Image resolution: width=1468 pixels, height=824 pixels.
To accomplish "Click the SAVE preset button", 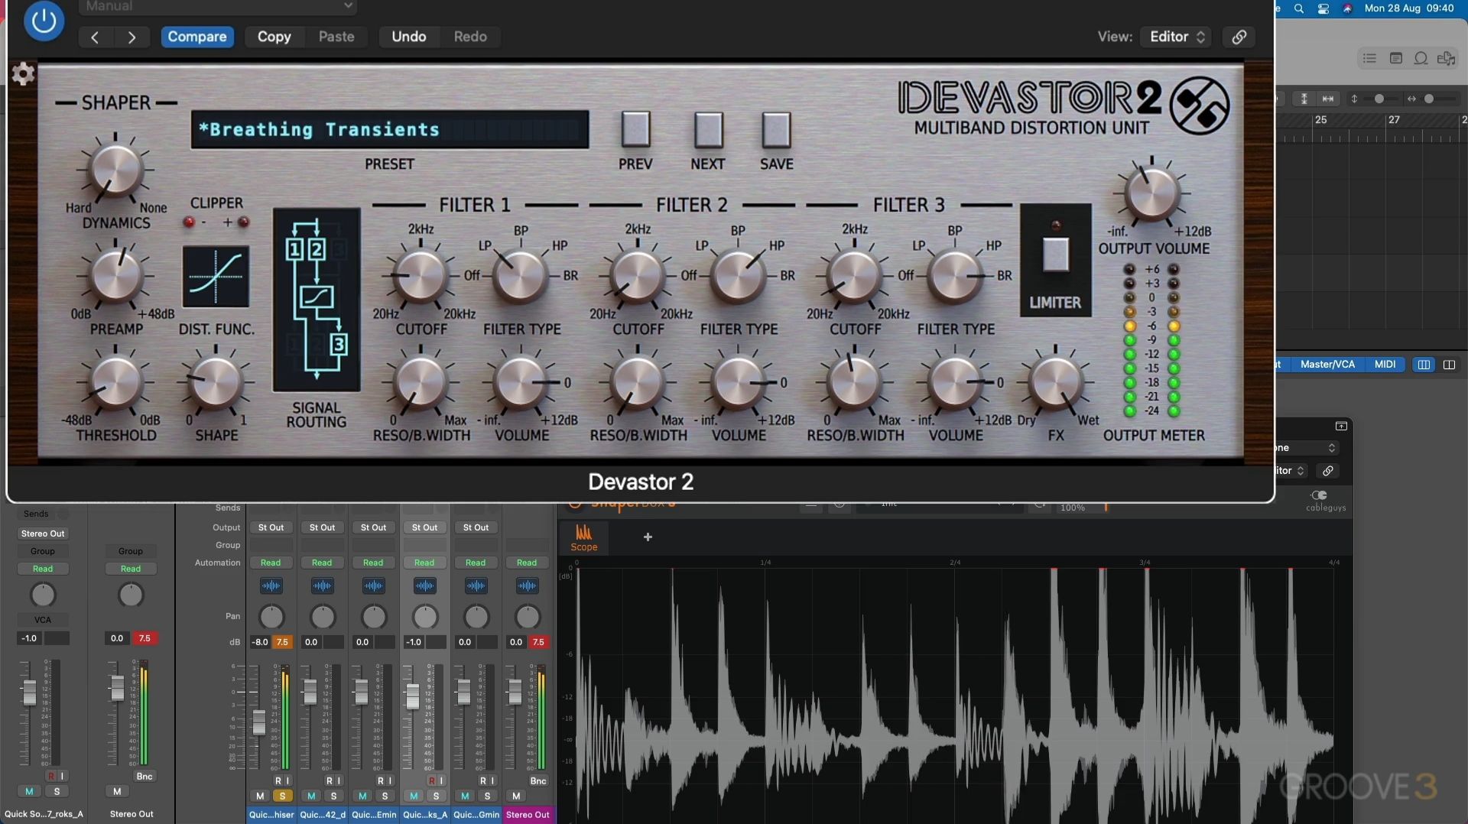I will click(776, 130).
